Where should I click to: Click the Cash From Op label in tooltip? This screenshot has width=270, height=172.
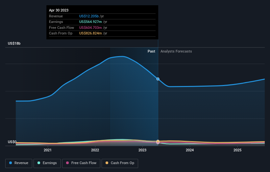pos(61,33)
